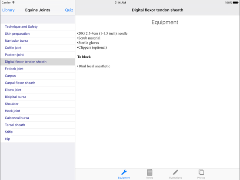The width and height of the screenshot is (240, 180).
Task: Click the Equipment heading
Action: coord(165,23)
